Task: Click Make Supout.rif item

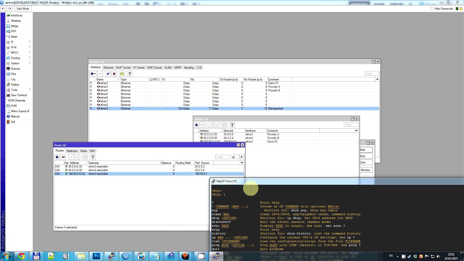Action: (x=20, y=111)
